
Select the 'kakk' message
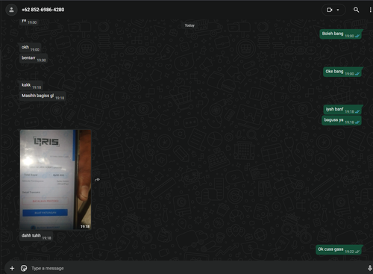31,85
